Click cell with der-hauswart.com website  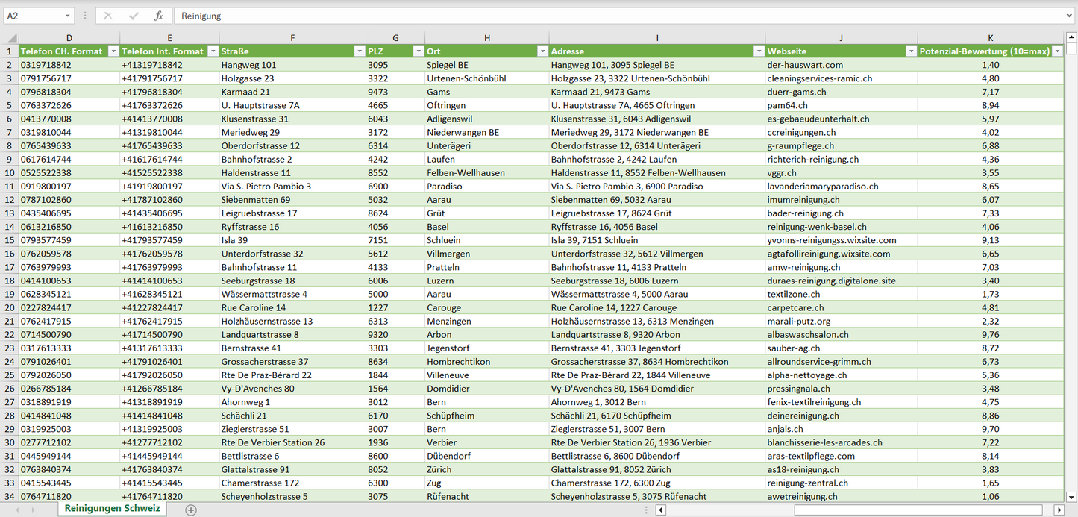point(805,65)
